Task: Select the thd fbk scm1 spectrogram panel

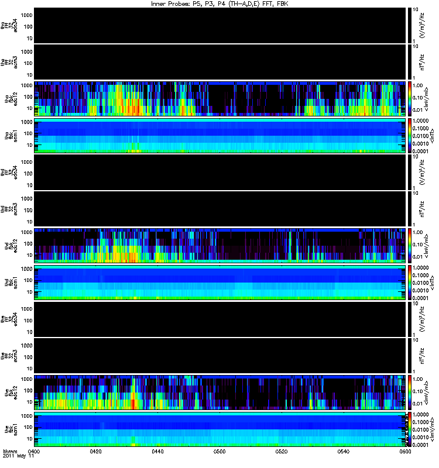Action: pos(220,282)
